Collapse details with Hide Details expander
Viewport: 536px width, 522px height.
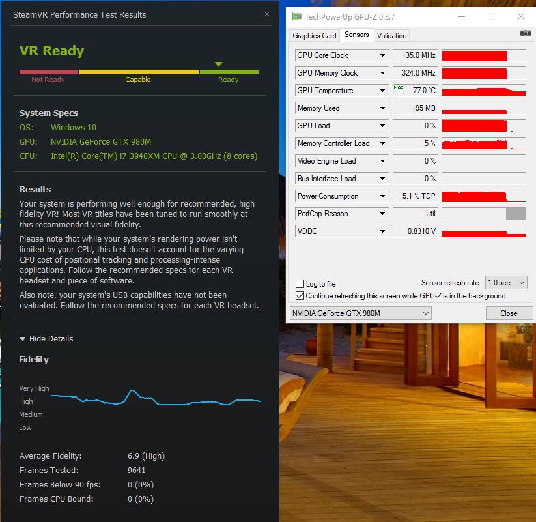[x=46, y=339]
